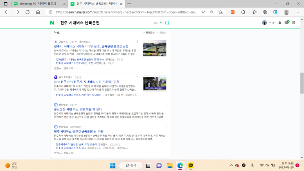
Task: Click the browser forward arrow
Action: coord(17,12)
